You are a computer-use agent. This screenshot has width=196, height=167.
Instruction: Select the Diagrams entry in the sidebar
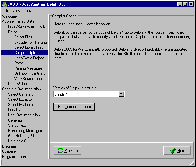point(9,146)
